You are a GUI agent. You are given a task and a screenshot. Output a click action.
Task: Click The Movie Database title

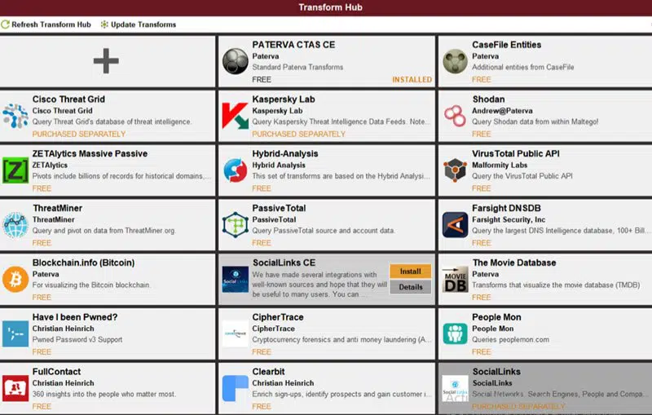click(514, 263)
